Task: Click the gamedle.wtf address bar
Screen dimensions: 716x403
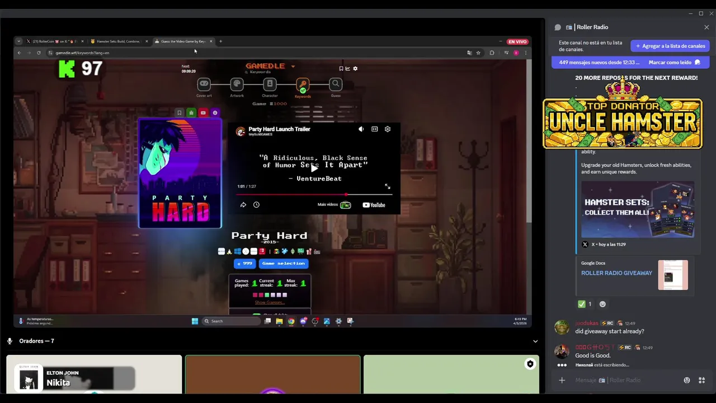Action: (x=257, y=53)
